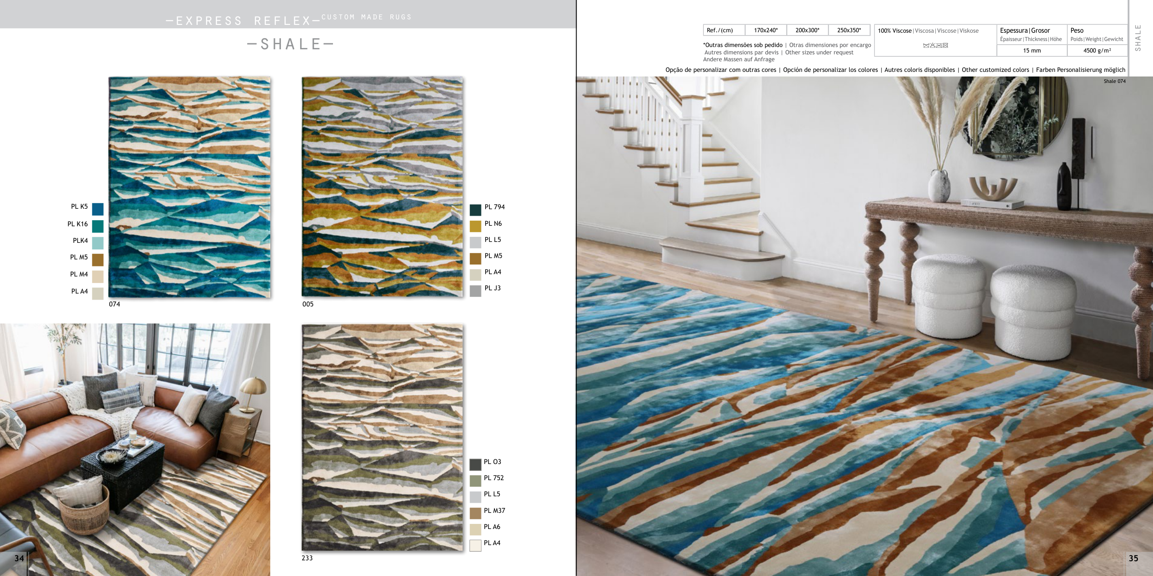Click the 250x350 size cell
Viewport: 1153px width, 576px height.
click(849, 30)
